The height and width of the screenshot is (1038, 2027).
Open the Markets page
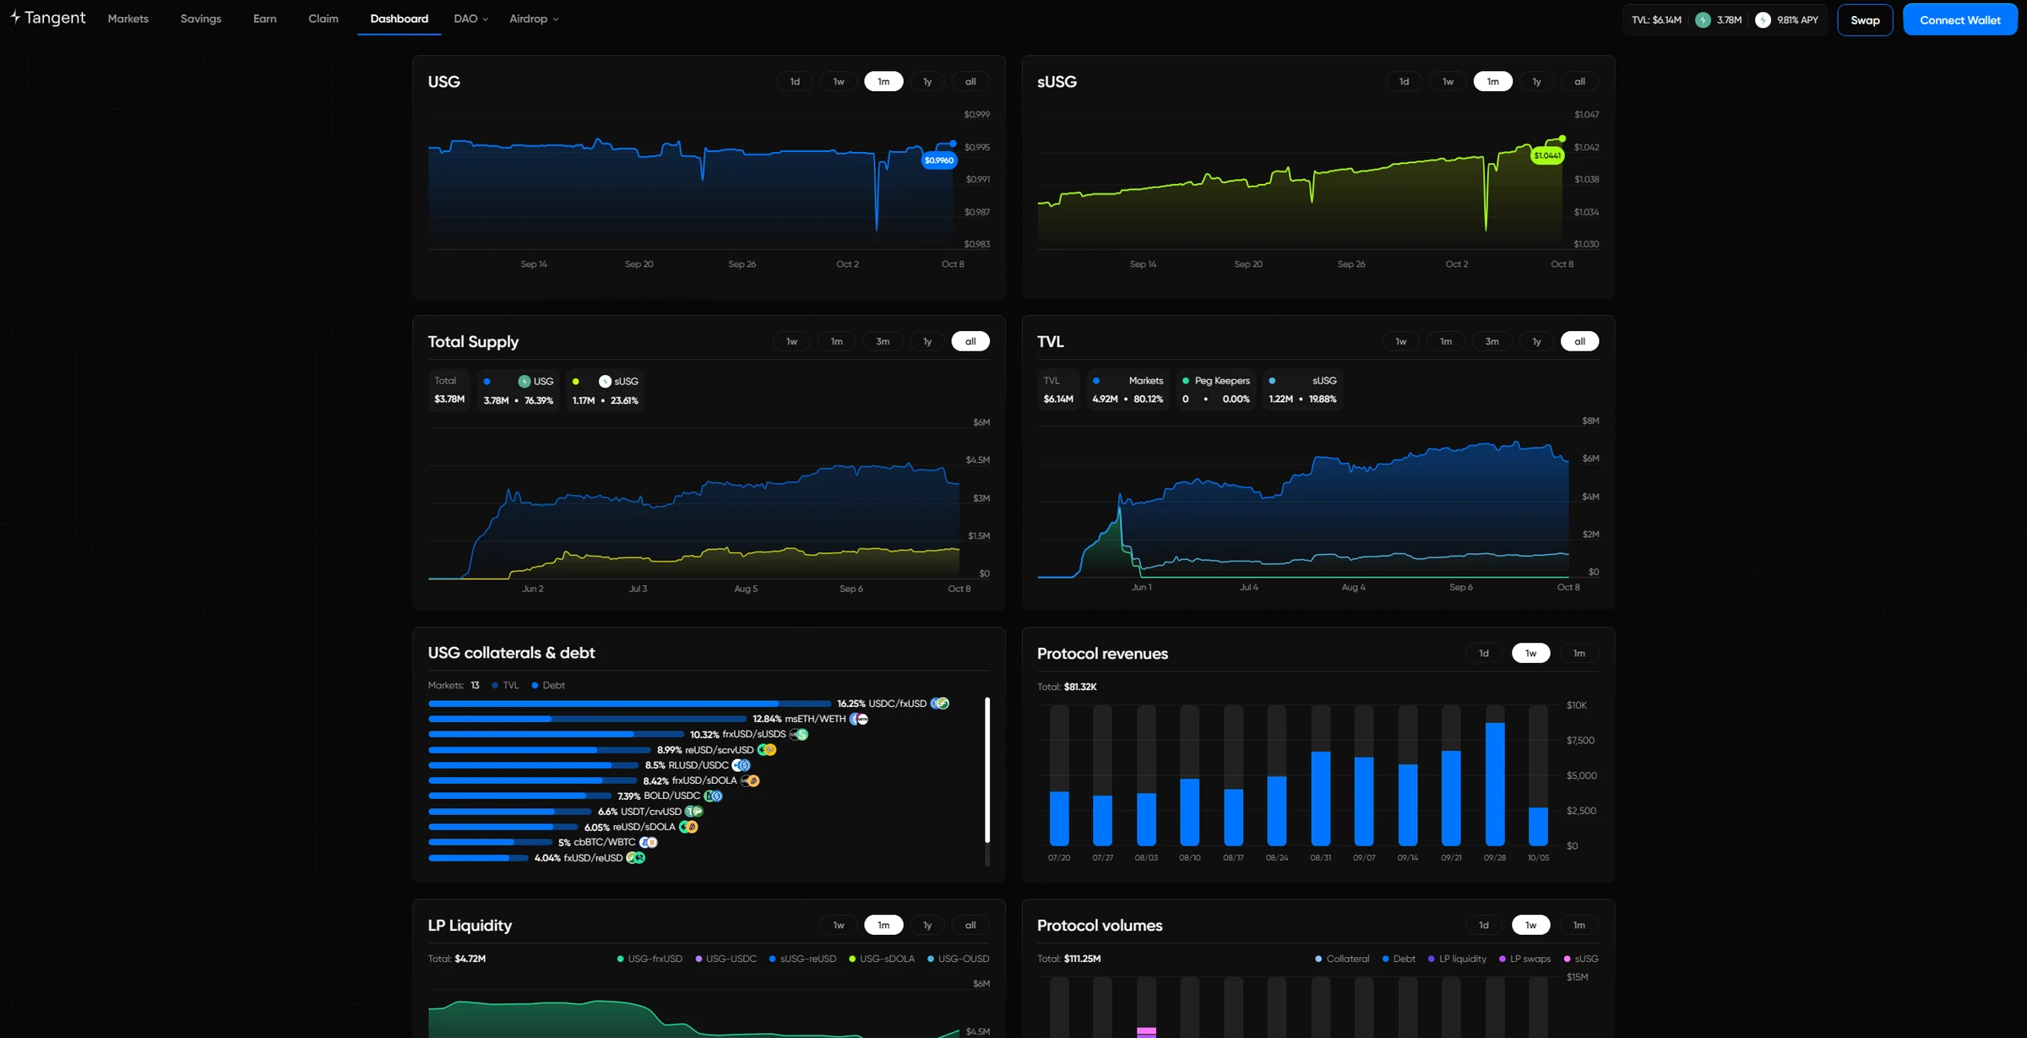point(128,19)
